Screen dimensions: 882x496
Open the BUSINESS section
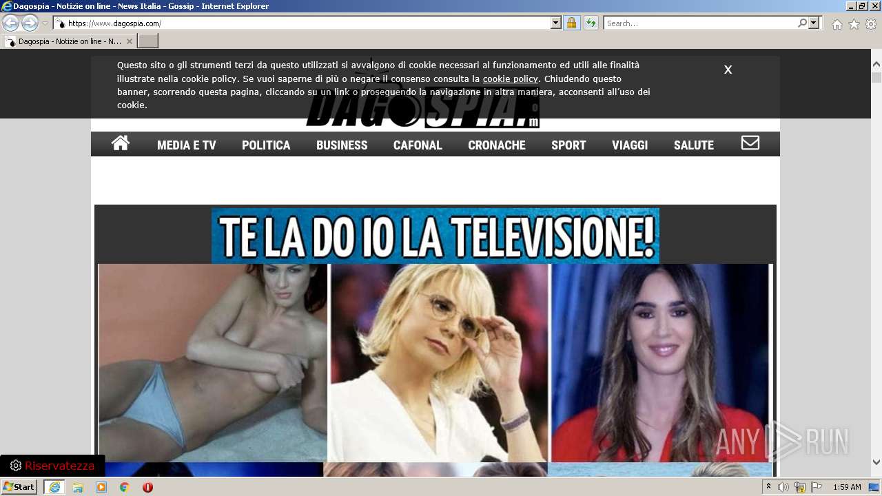pos(342,145)
